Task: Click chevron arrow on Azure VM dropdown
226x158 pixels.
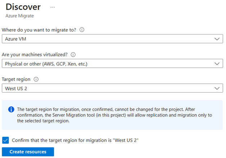Action: (x=216, y=39)
